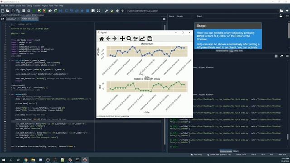Go back with the toolbar left arrow
This screenshot has height=163, width=290.
tap(117, 11)
